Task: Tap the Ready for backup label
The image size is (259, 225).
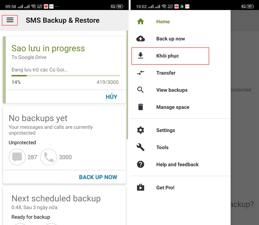Action: pyautogui.click(x=31, y=217)
